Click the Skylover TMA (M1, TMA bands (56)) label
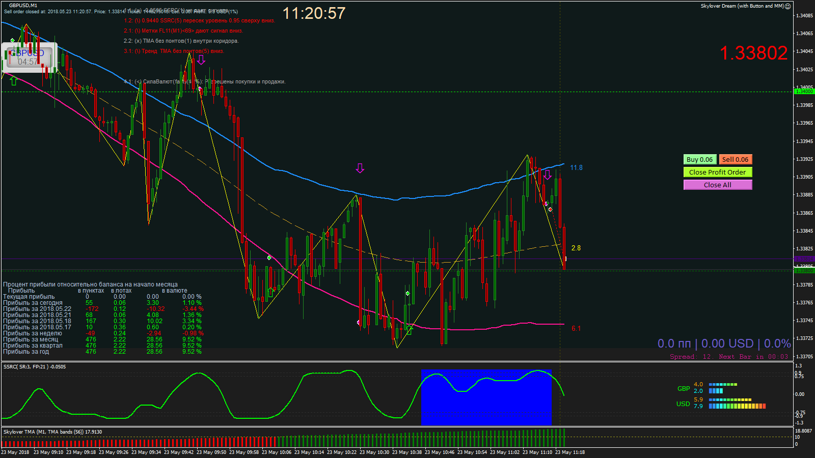 [x=52, y=432]
